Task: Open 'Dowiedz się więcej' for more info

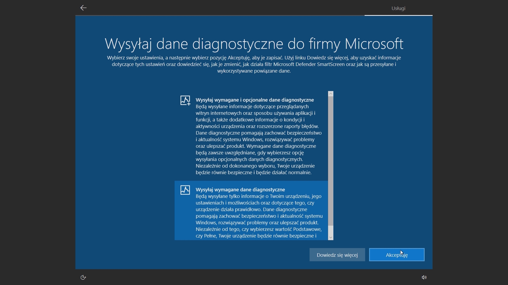Action: coord(337,255)
